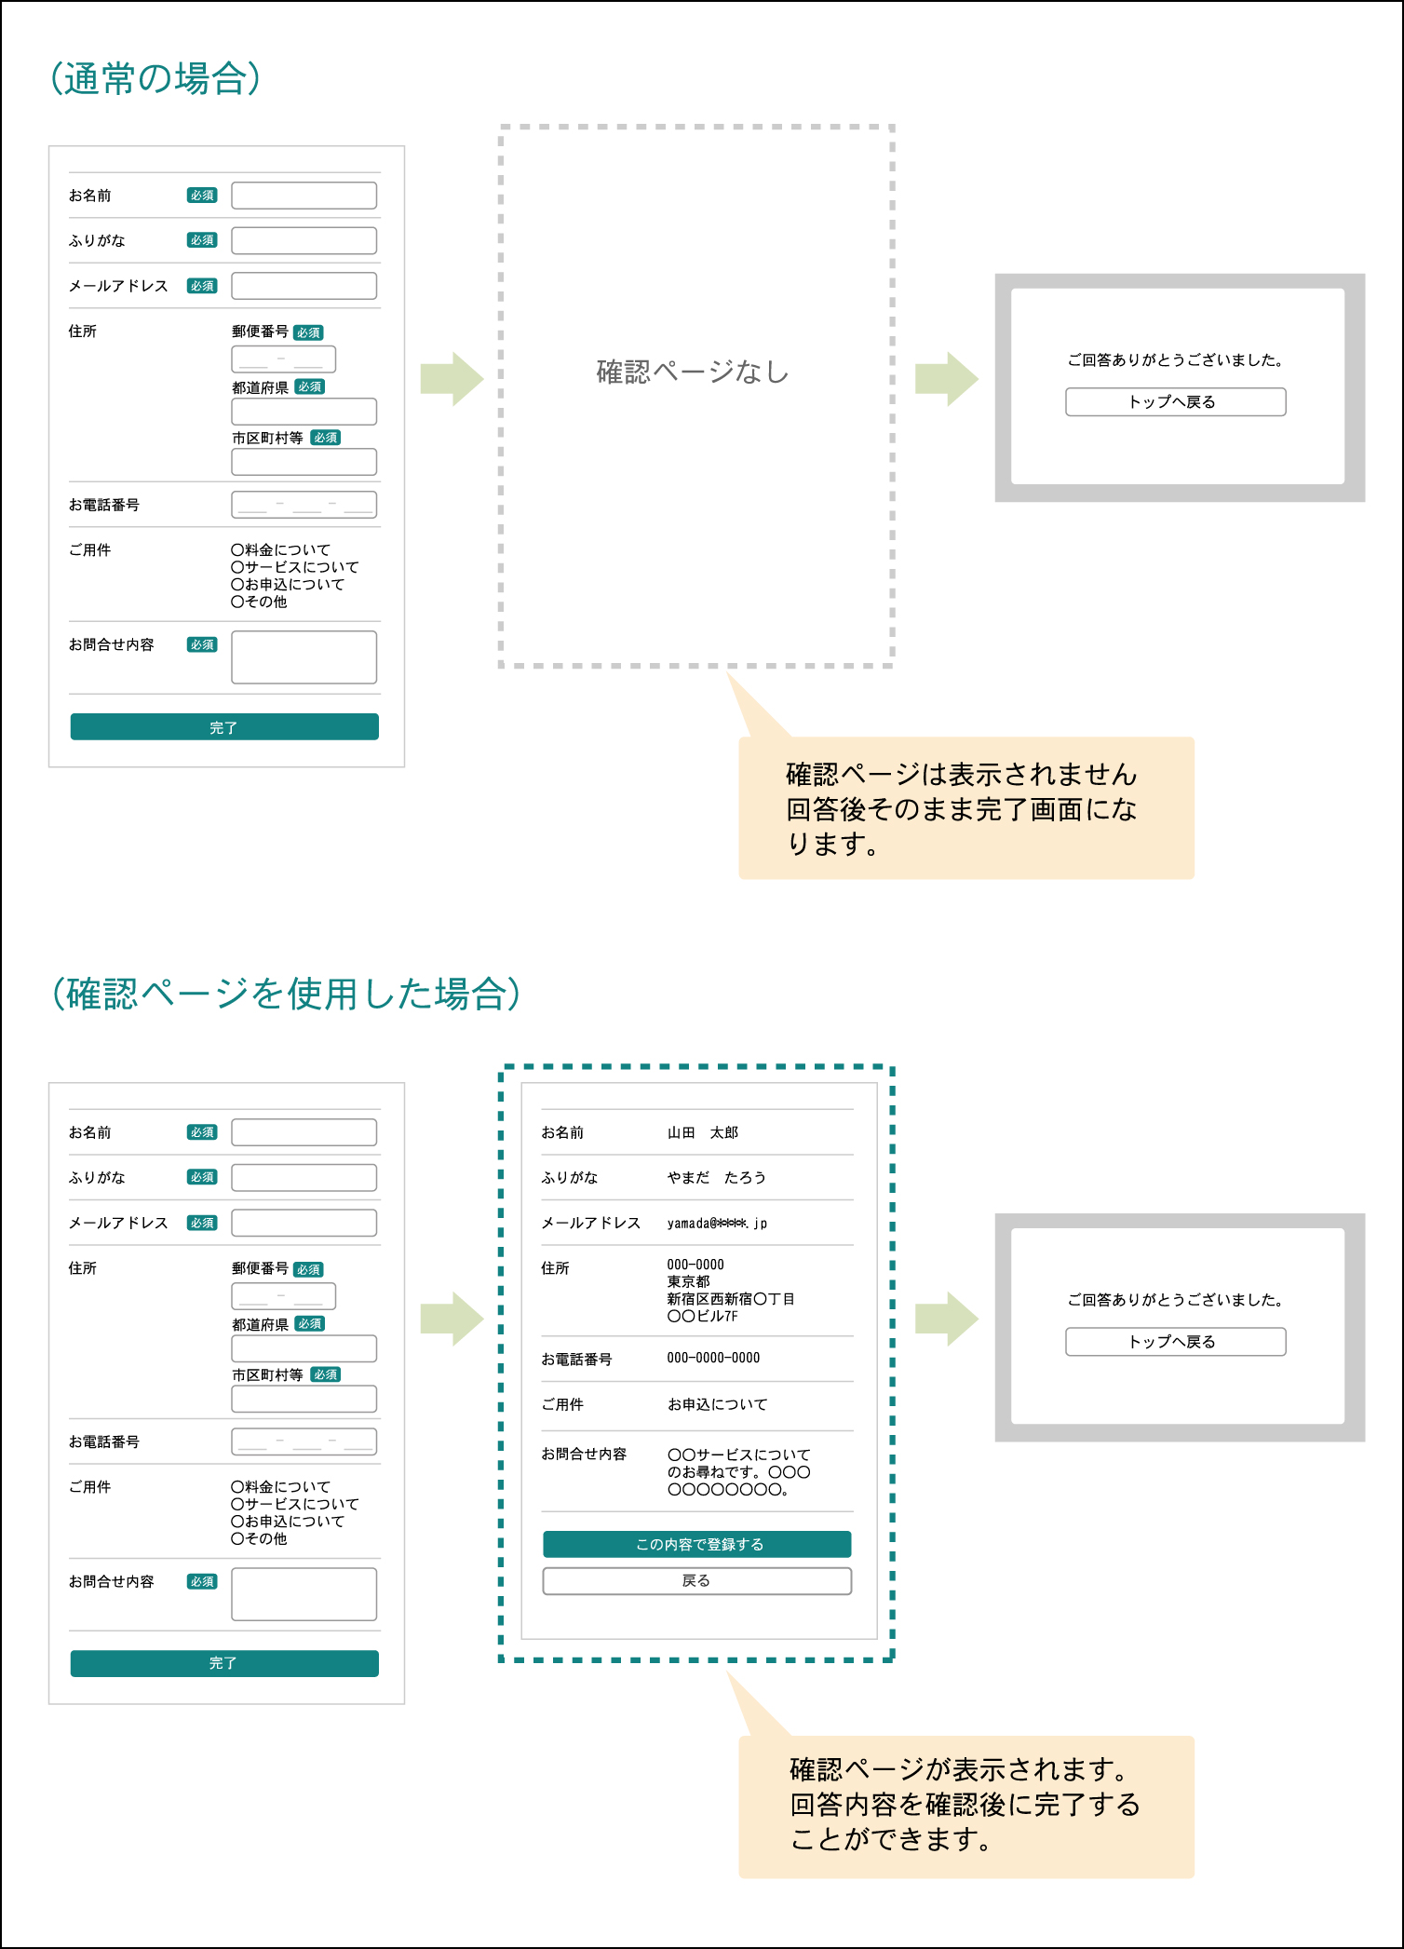Click トップへ戻る in the 通常の場合 completion screen
The image size is (1404, 1949).
pos(1175,402)
